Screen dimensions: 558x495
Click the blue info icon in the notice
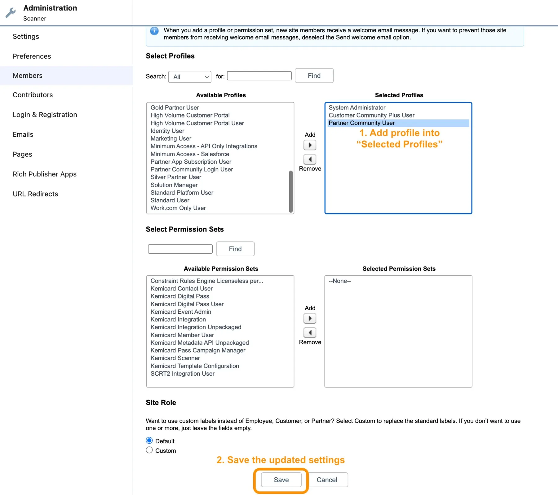click(x=154, y=31)
